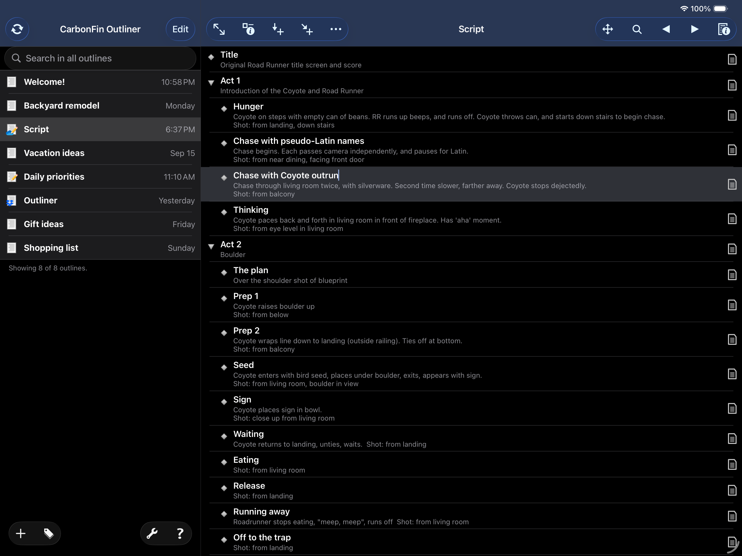Screen dimensions: 742x556
Task: Tap the sync/refresh icon
Action: [x=17, y=29]
